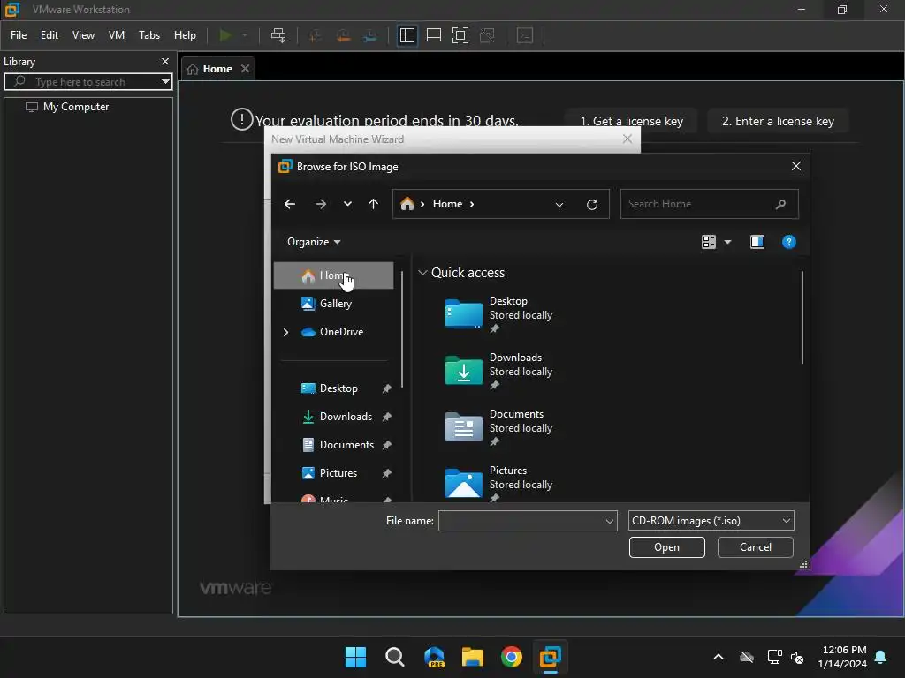Toggle the thumbnail bar view icon
905x678 pixels.
click(433, 35)
